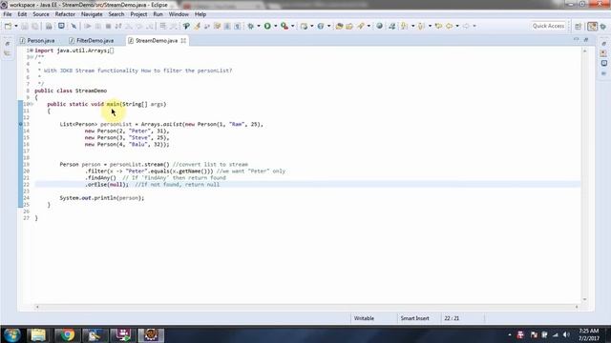
Task: Select the Java EE perspective button
Action: [592, 26]
